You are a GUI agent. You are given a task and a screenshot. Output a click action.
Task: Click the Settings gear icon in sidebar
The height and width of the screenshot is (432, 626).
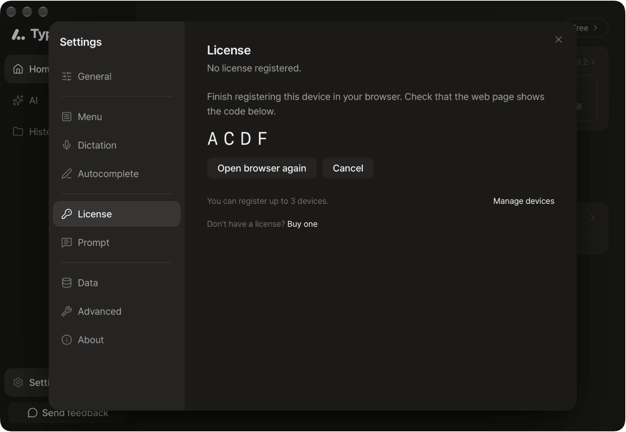pyautogui.click(x=18, y=383)
